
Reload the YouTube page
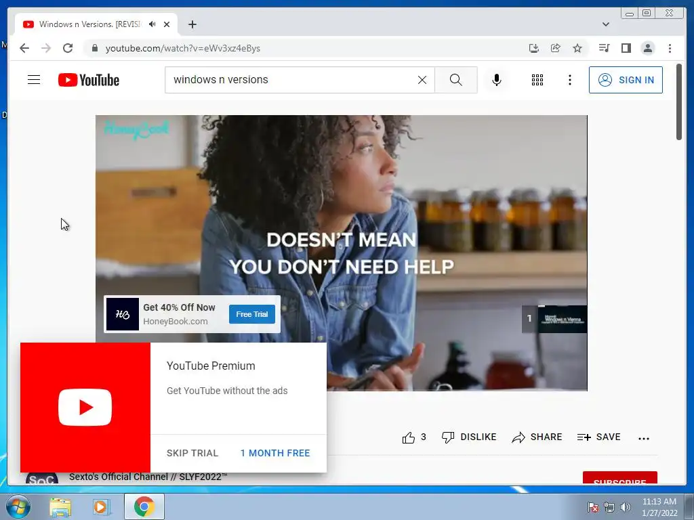coord(68,48)
